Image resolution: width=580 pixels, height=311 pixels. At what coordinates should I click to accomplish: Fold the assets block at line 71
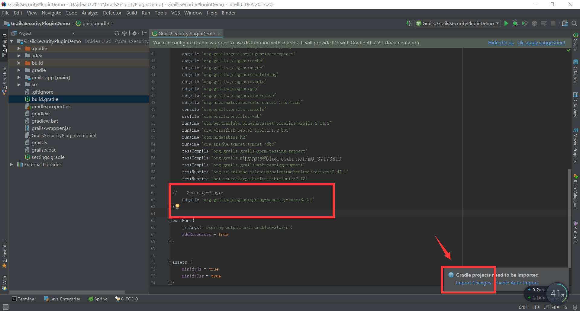coord(170,262)
